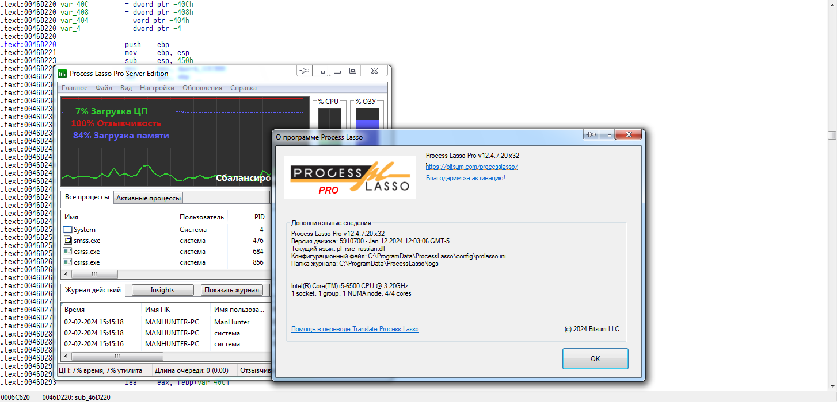Click log timestamp 02-02-2024 15:45:16
This screenshot has height=402, width=837.
[94, 344]
